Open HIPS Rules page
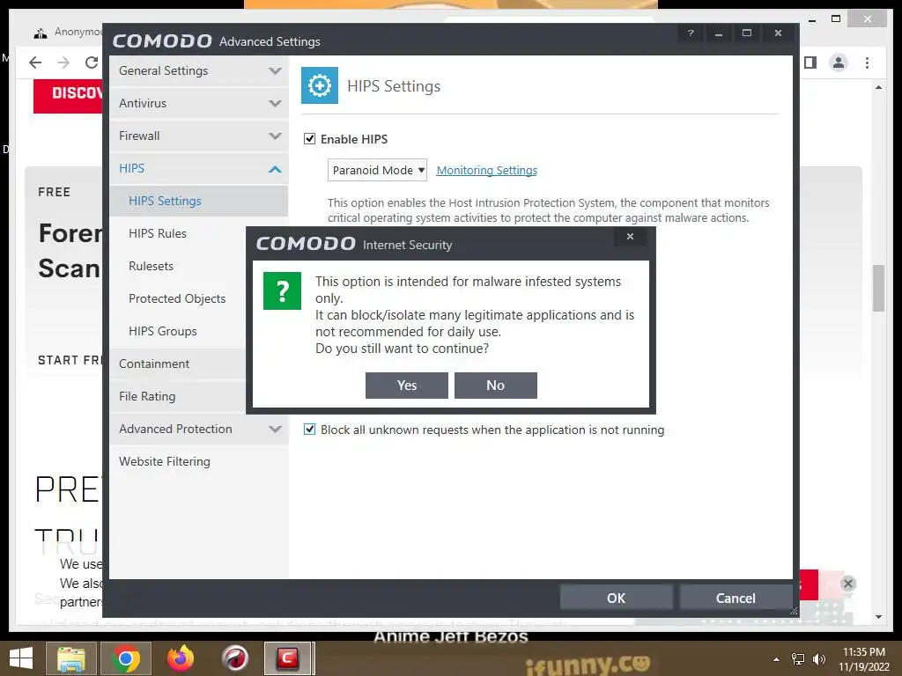This screenshot has height=676, width=902. point(158,233)
